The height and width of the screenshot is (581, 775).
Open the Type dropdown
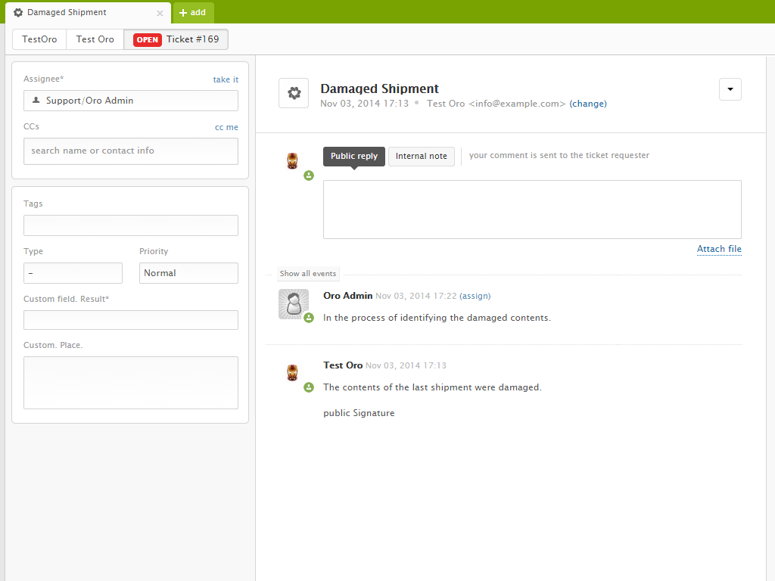(x=73, y=273)
